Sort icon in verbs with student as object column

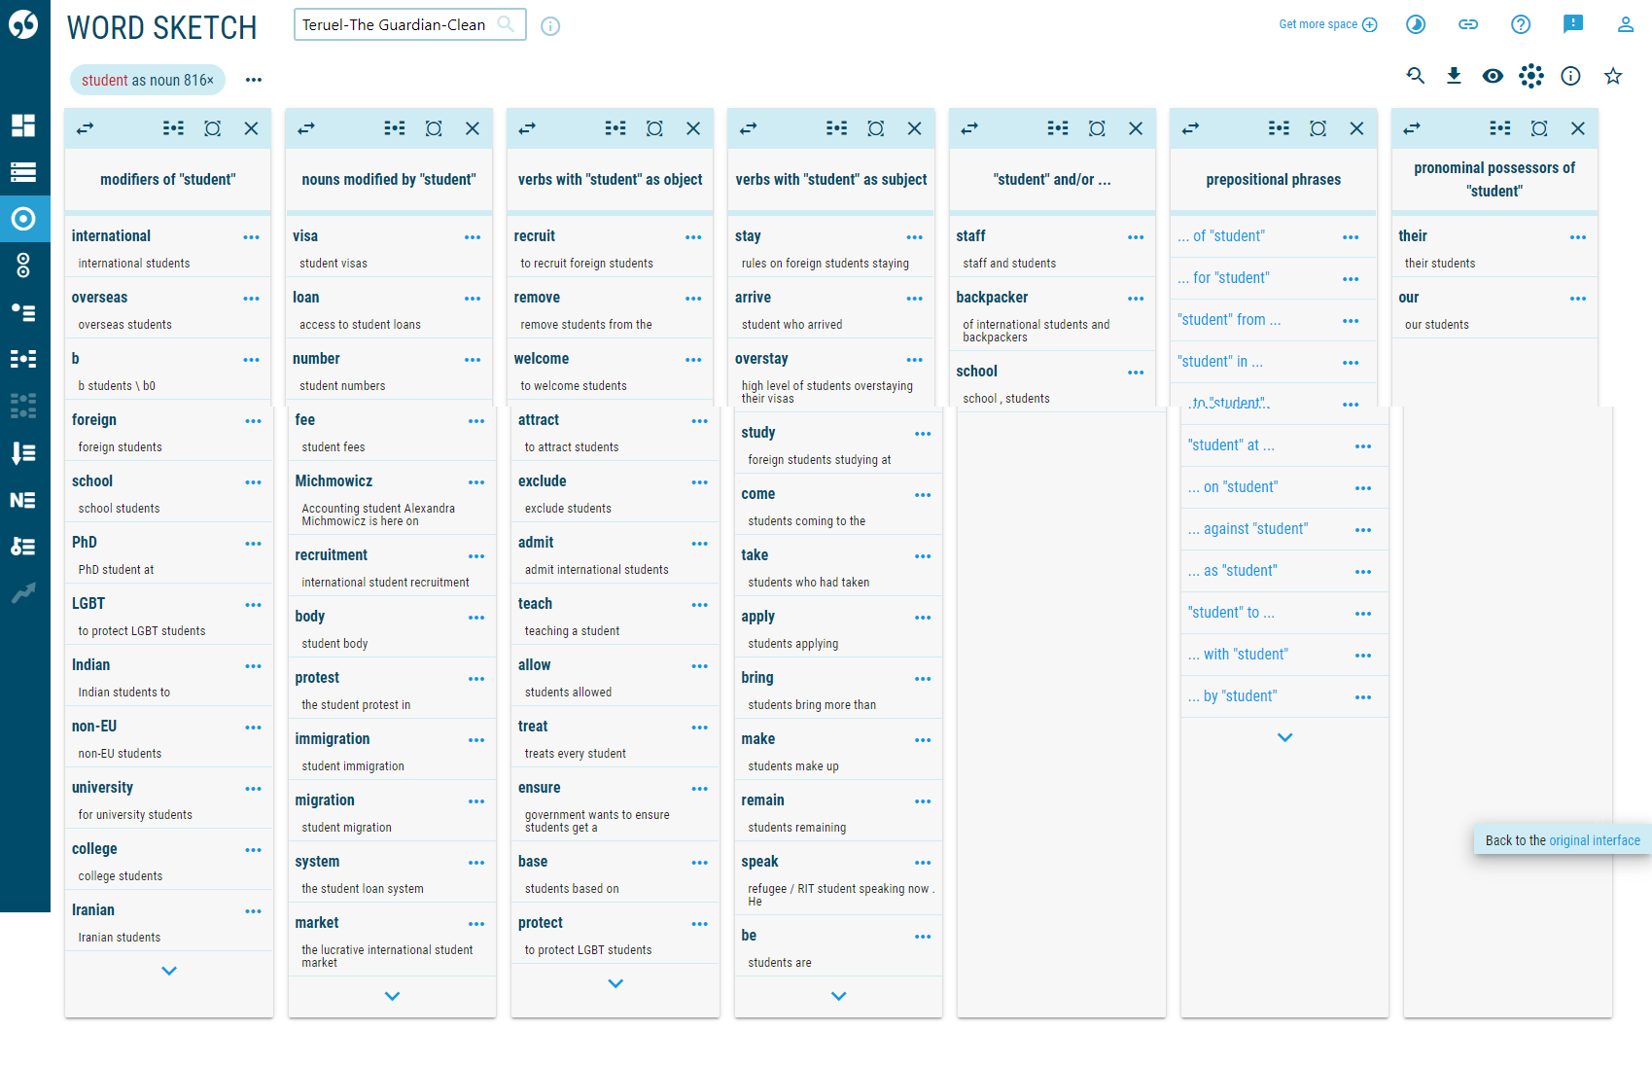[x=615, y=128]
